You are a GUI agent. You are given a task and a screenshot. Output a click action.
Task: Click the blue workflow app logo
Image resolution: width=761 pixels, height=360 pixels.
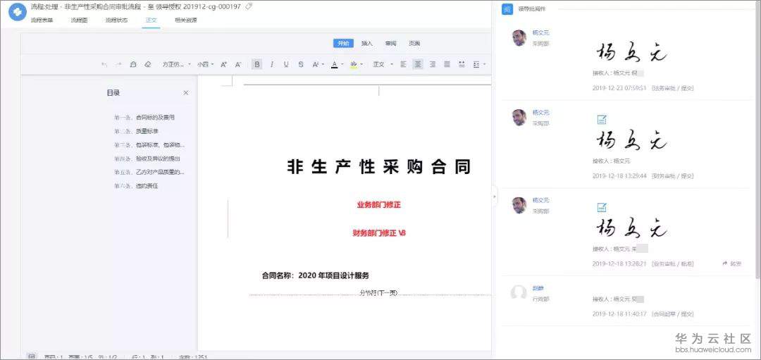(x=18, y=13)
